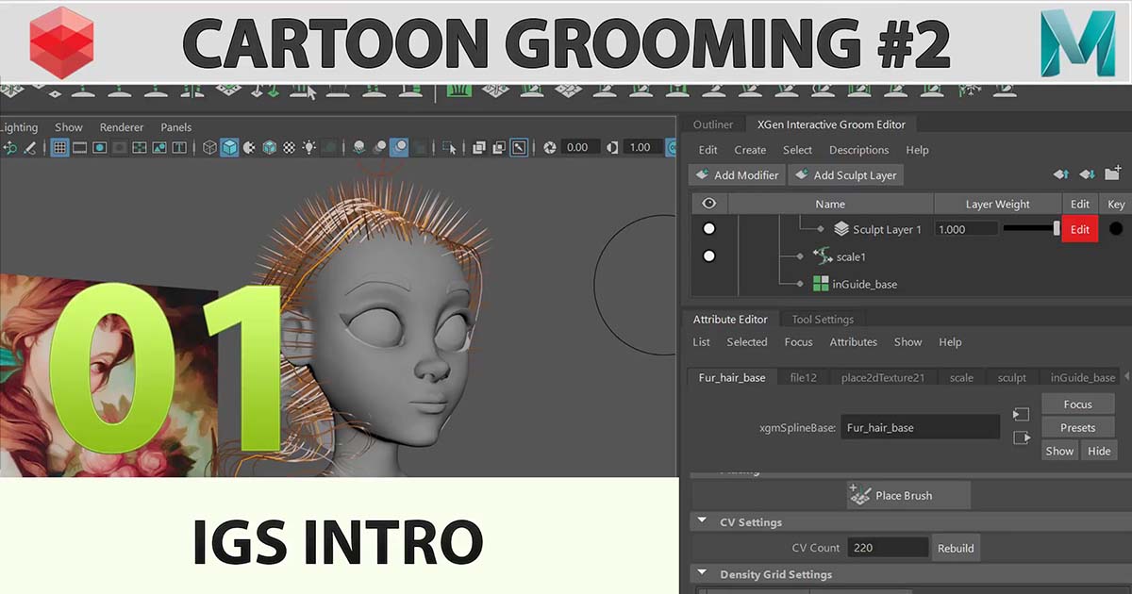The image size is (1132, 594).
Task: Click the Add Sculpt Layer button
Action: pos(845,175)
